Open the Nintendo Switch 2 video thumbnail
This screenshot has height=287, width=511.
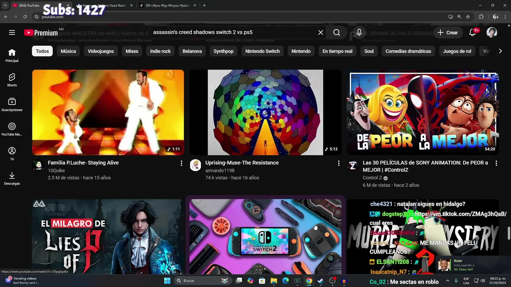point(265,237)
